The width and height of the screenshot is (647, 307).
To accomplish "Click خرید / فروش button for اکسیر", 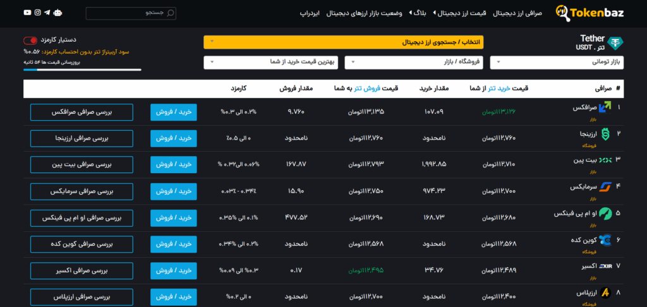I will click(x=174, y=271).
